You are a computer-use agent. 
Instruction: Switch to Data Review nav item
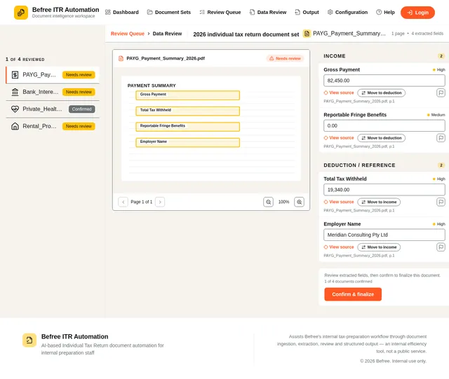click(x=268, y=13)
